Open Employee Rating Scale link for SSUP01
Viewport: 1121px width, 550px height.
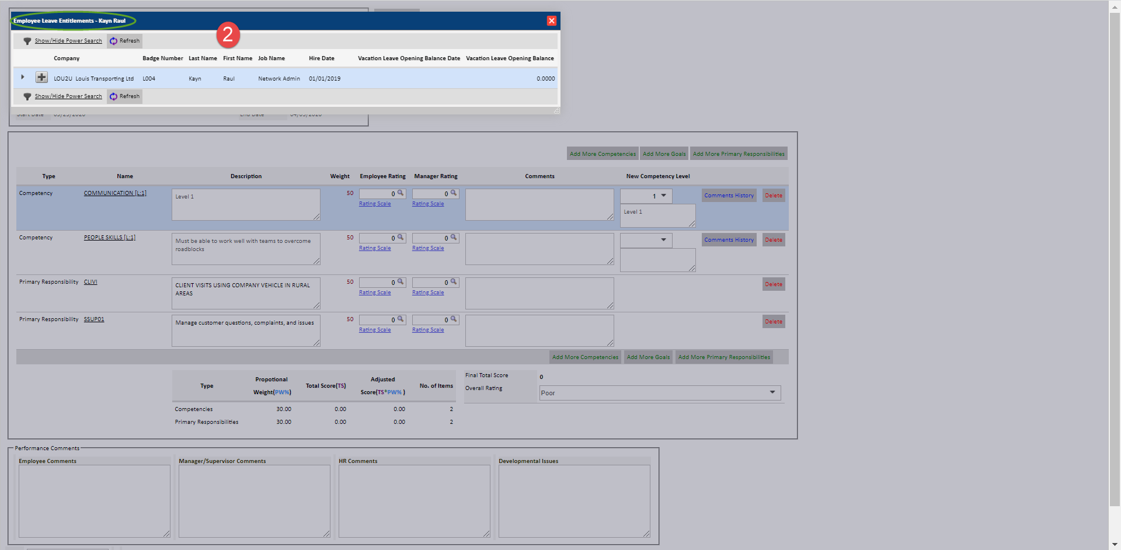(x=375, y=330)
